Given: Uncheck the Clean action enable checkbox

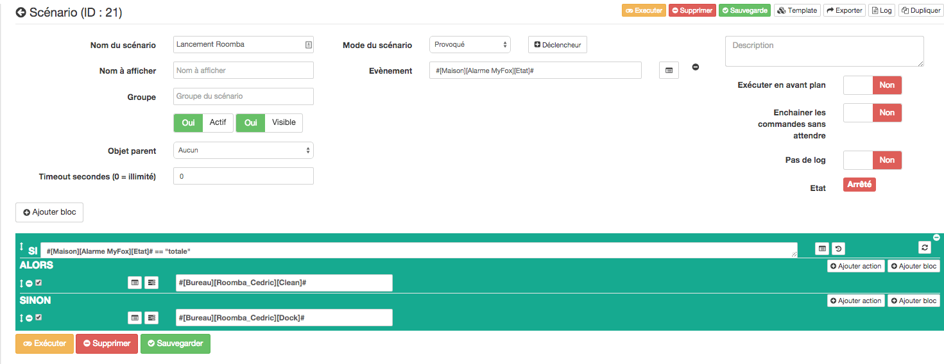Looking at the screenshot, I should (x=39, y=283).
